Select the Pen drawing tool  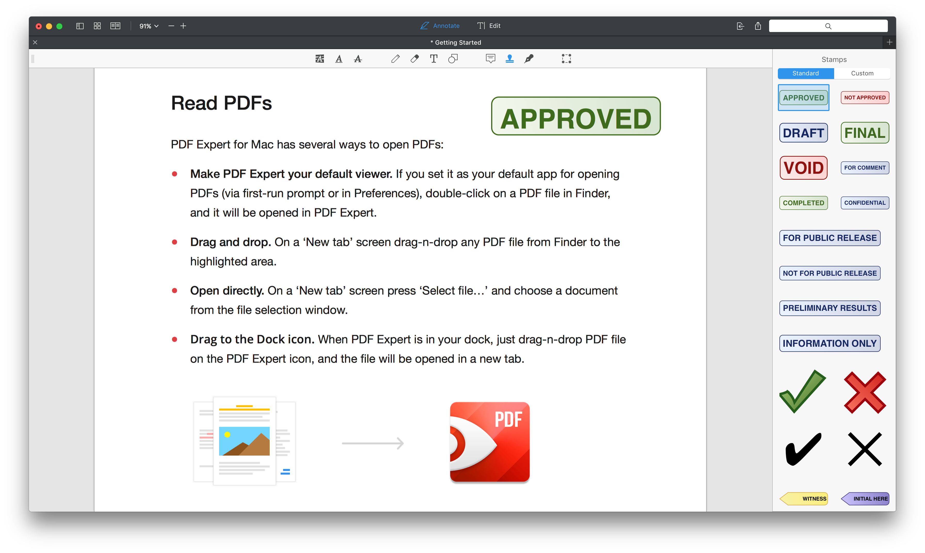point(395,59)
